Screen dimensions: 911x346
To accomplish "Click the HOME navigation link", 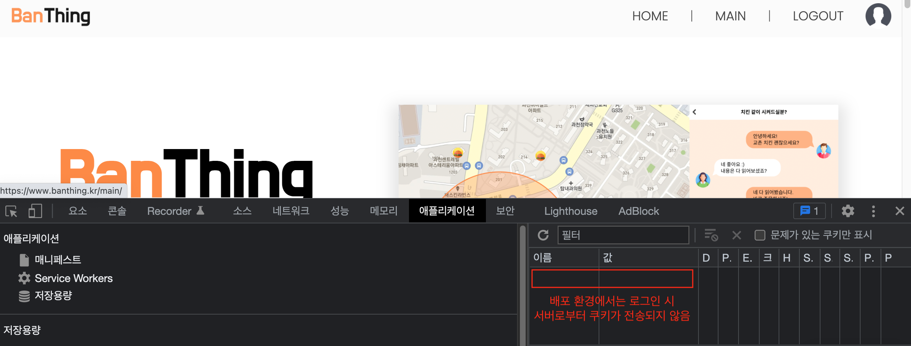I will (650, 16).
